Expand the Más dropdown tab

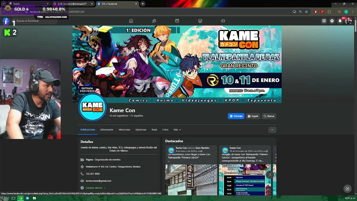click(177, 130)
